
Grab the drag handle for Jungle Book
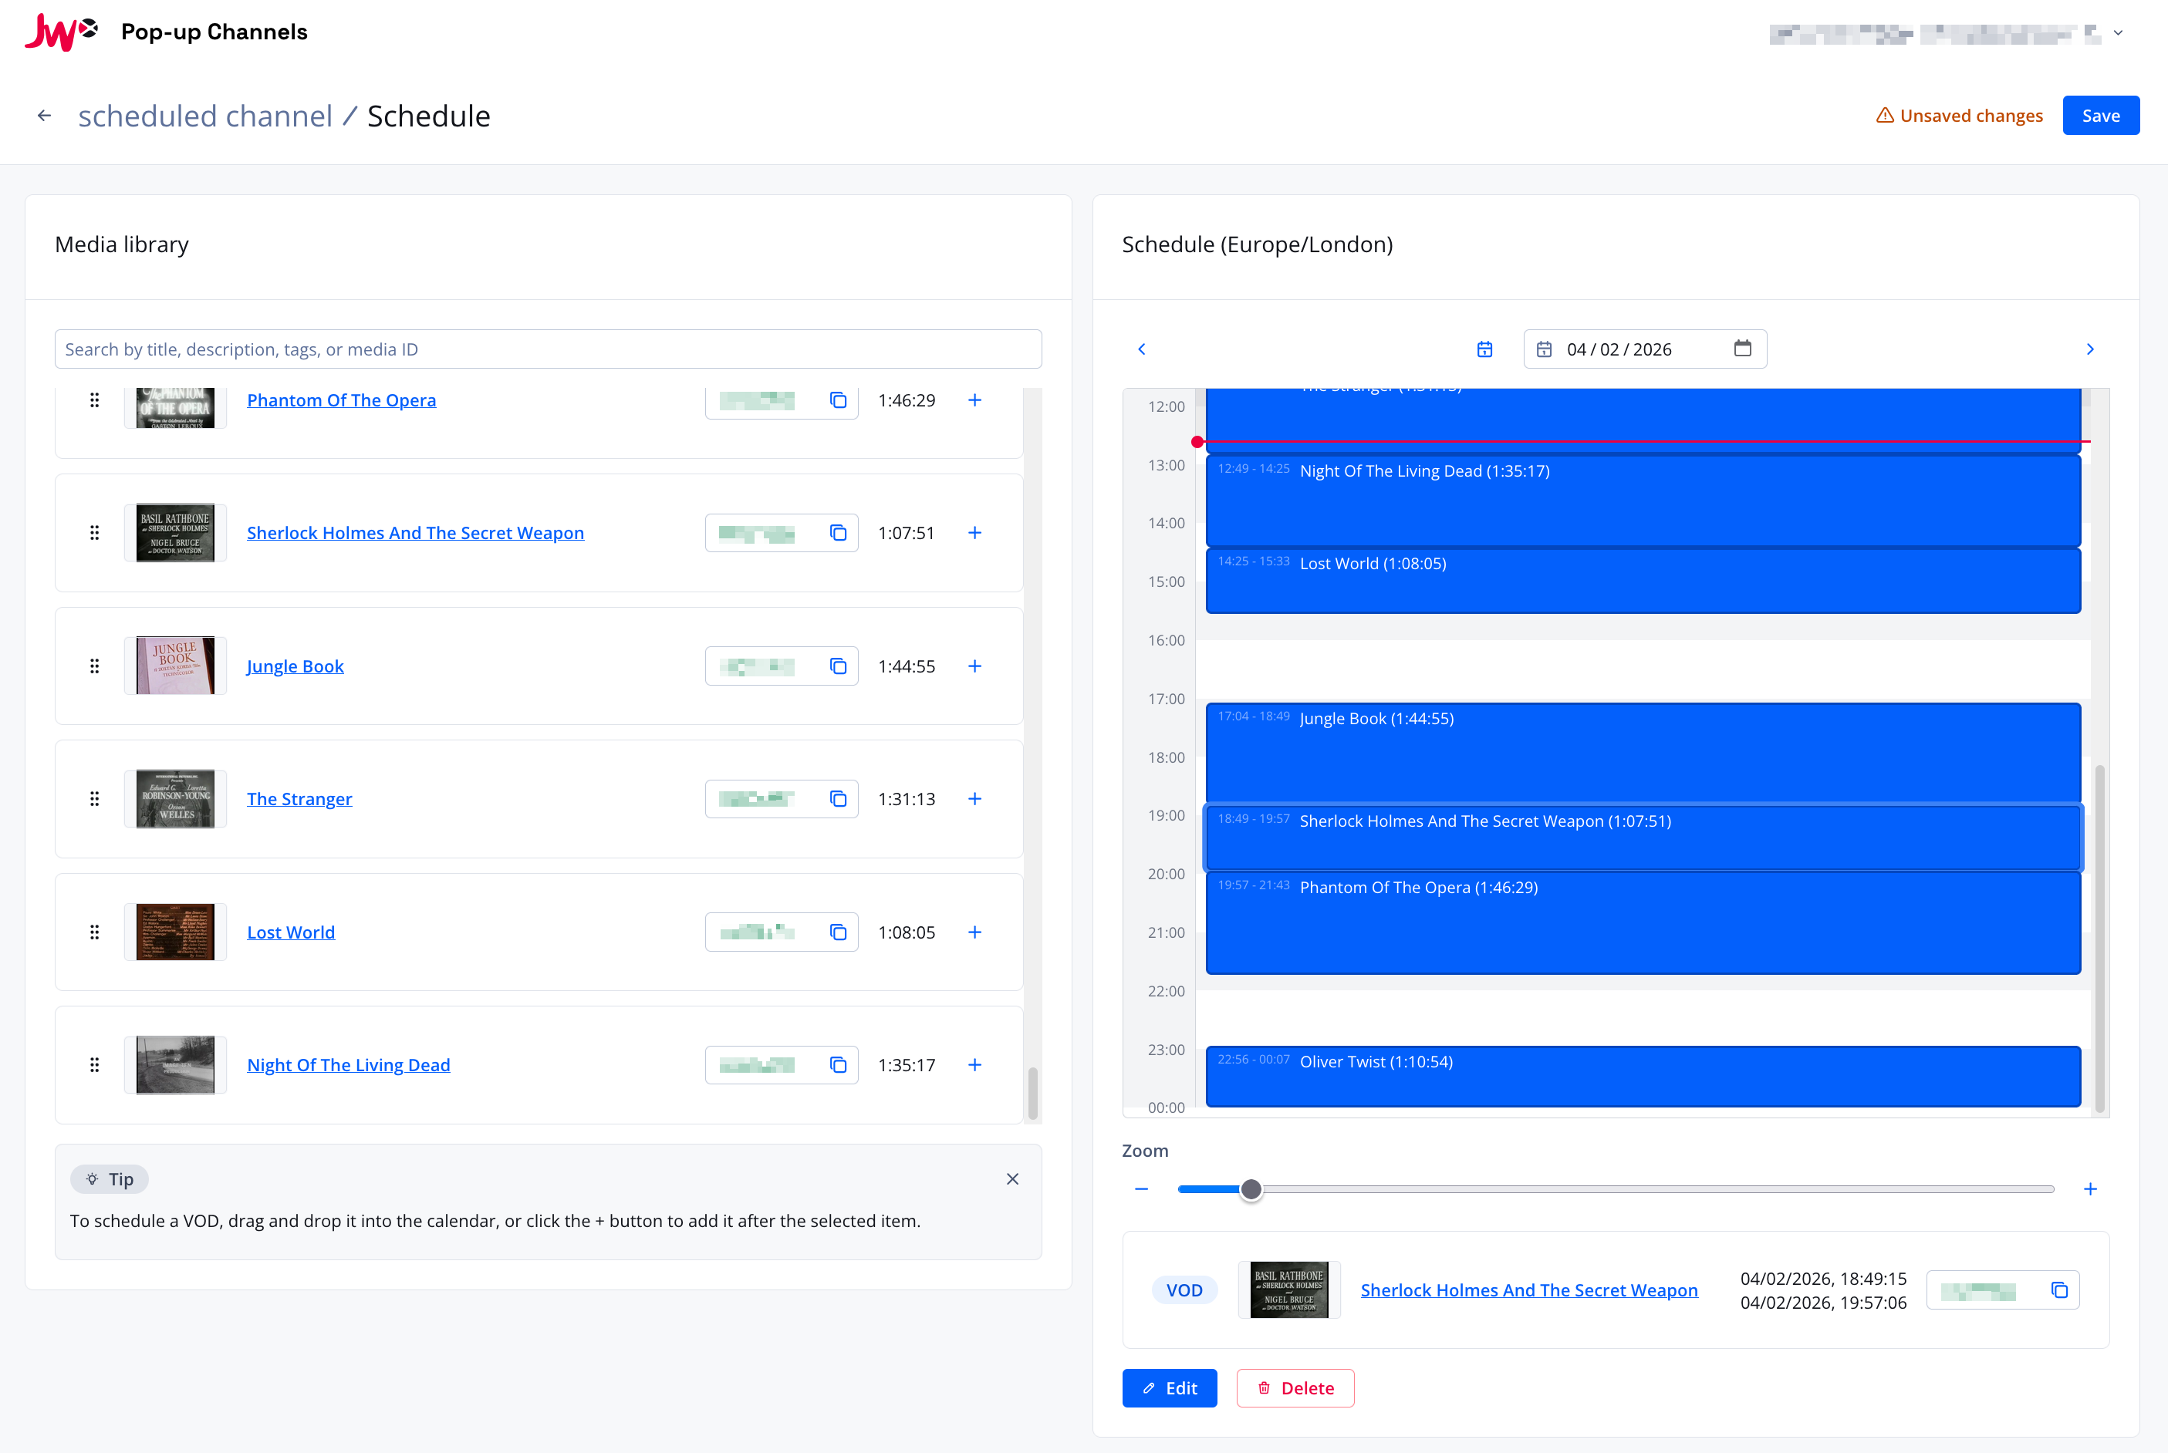pyautogui.click(x=95, y=666)
